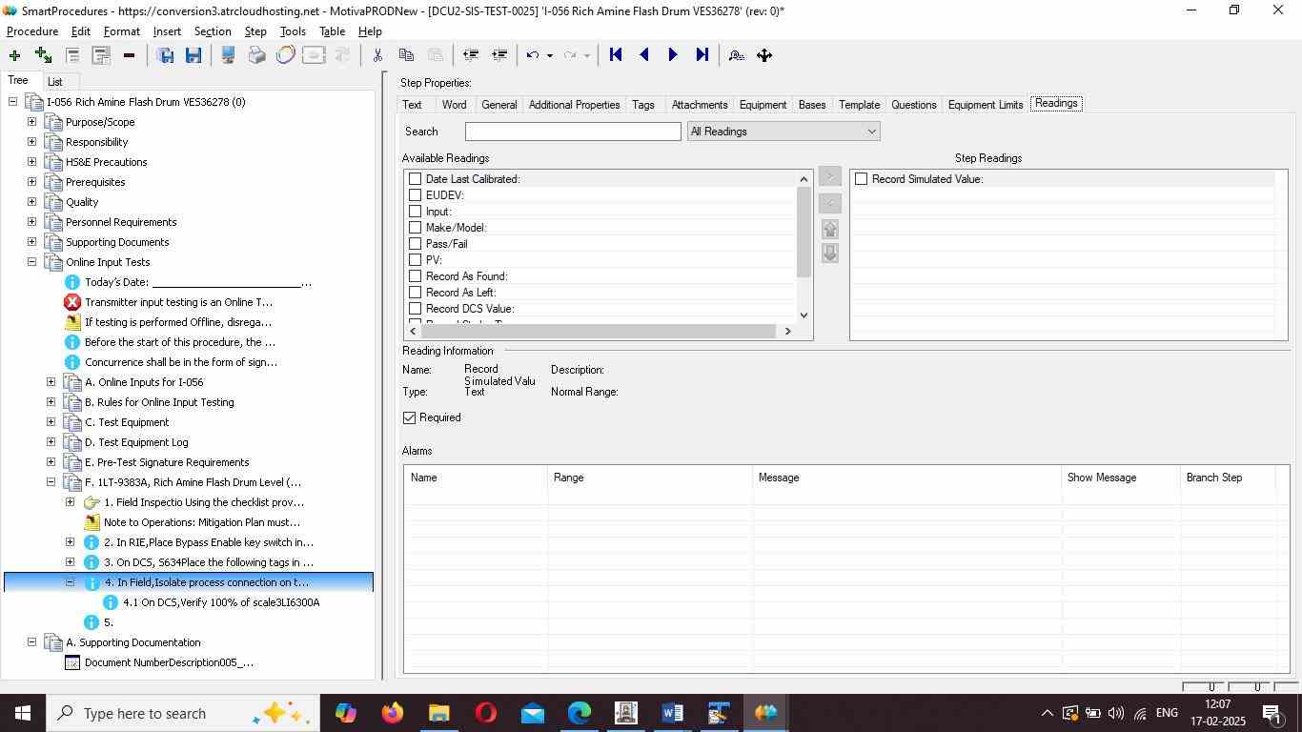
Task: Click the decrease indent icon
Action: (470, 55)
